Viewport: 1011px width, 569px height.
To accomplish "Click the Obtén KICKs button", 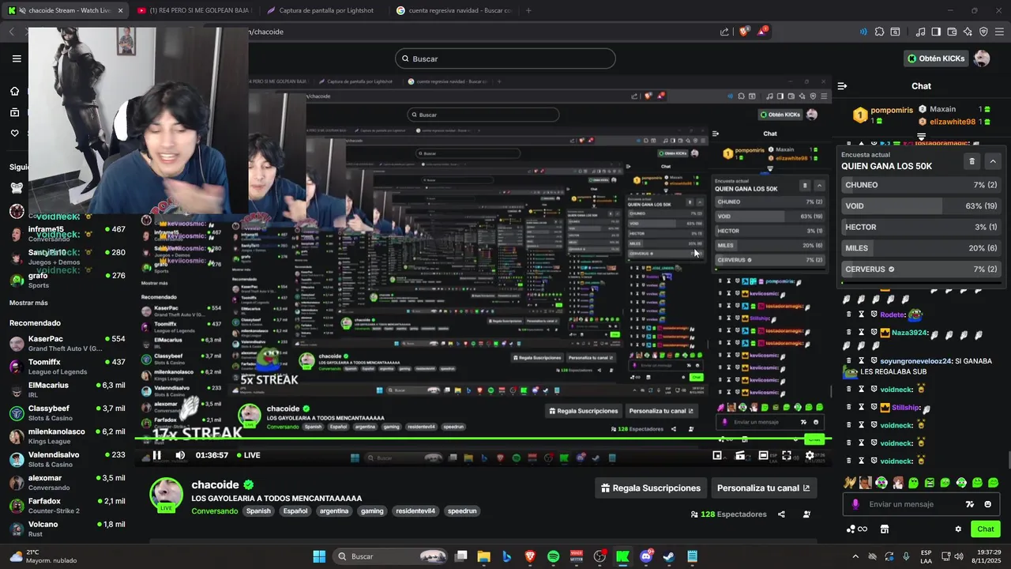I will [x=936, y=58].
